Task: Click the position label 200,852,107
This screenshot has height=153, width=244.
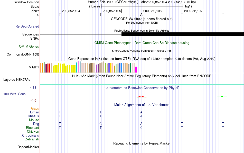Action: tap(193, 11)
